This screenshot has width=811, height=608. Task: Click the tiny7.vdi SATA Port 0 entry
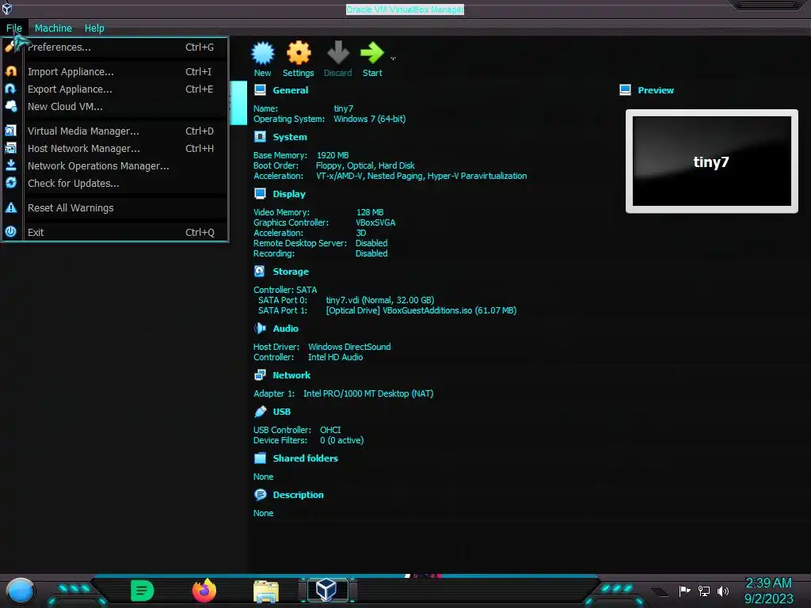pyautogui.click(x=379, y=300)
